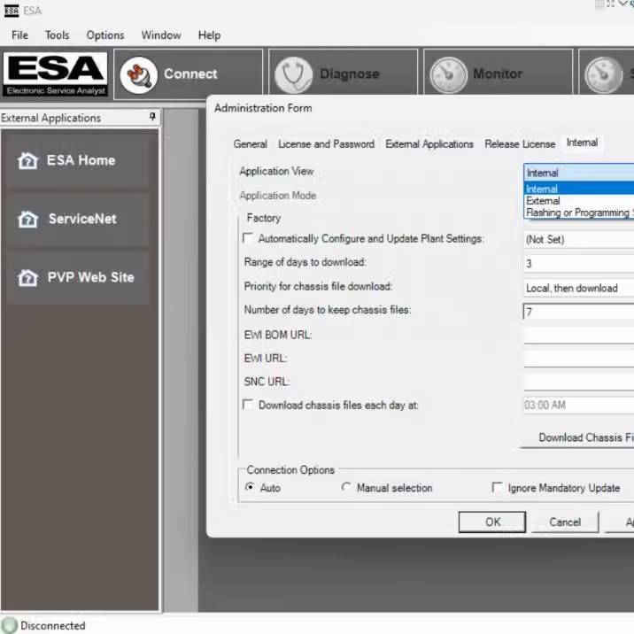The height and width of the screenshot is (634, 634).
Task: Pin the External Applications panel
Action: point(152,117)
